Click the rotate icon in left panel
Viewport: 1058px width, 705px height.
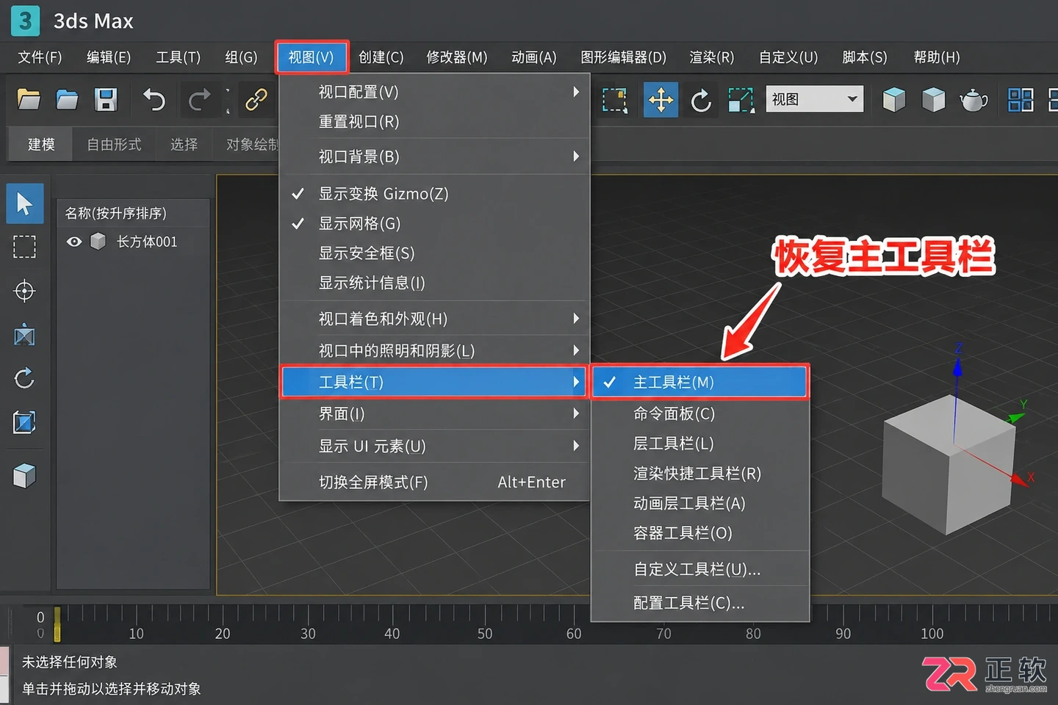pos(24,378)
